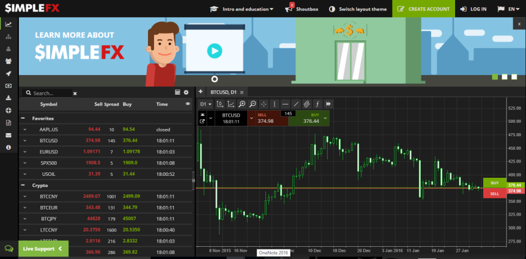Viewport: 526px width, 259px height.
Task: Click the zoom in magnifier on chart toolbar
Action: click(242, 104)
